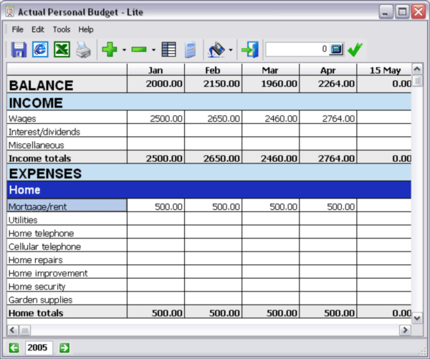Click the application icon in title bar
430x359 pixels.
click(x=10, y=11)
